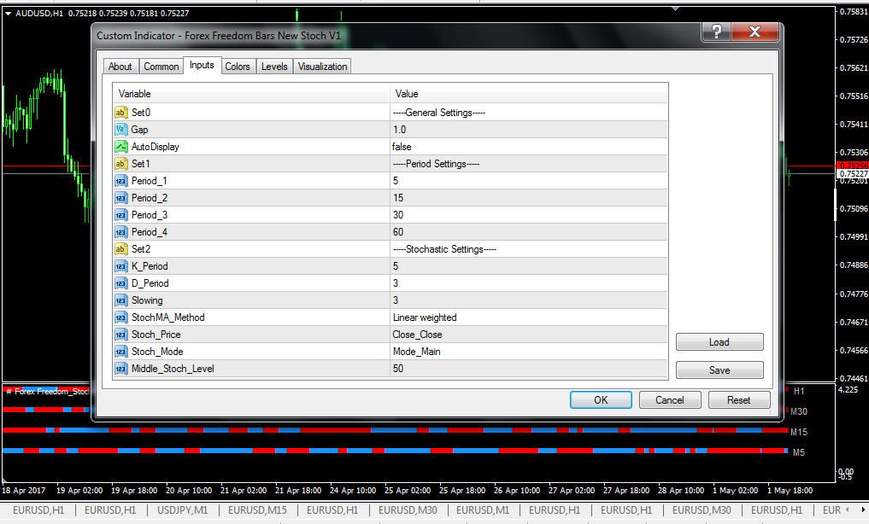Image resolution: width=869 pixels, height=524 pixels.
Task: Select the Inputs tab
Action: click(x=202, y=66)
